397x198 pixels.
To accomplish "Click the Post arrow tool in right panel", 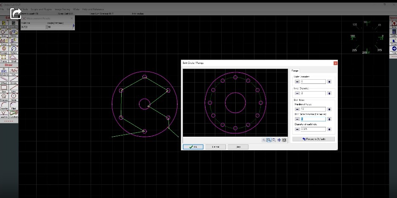I will point(394,50).
